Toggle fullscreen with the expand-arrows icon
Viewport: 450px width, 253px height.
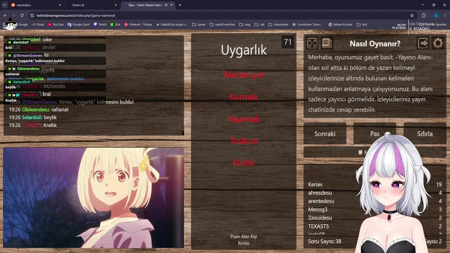(312, 43)
